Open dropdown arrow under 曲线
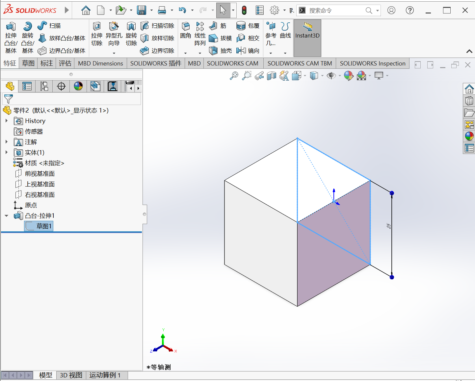 (285, 53)
